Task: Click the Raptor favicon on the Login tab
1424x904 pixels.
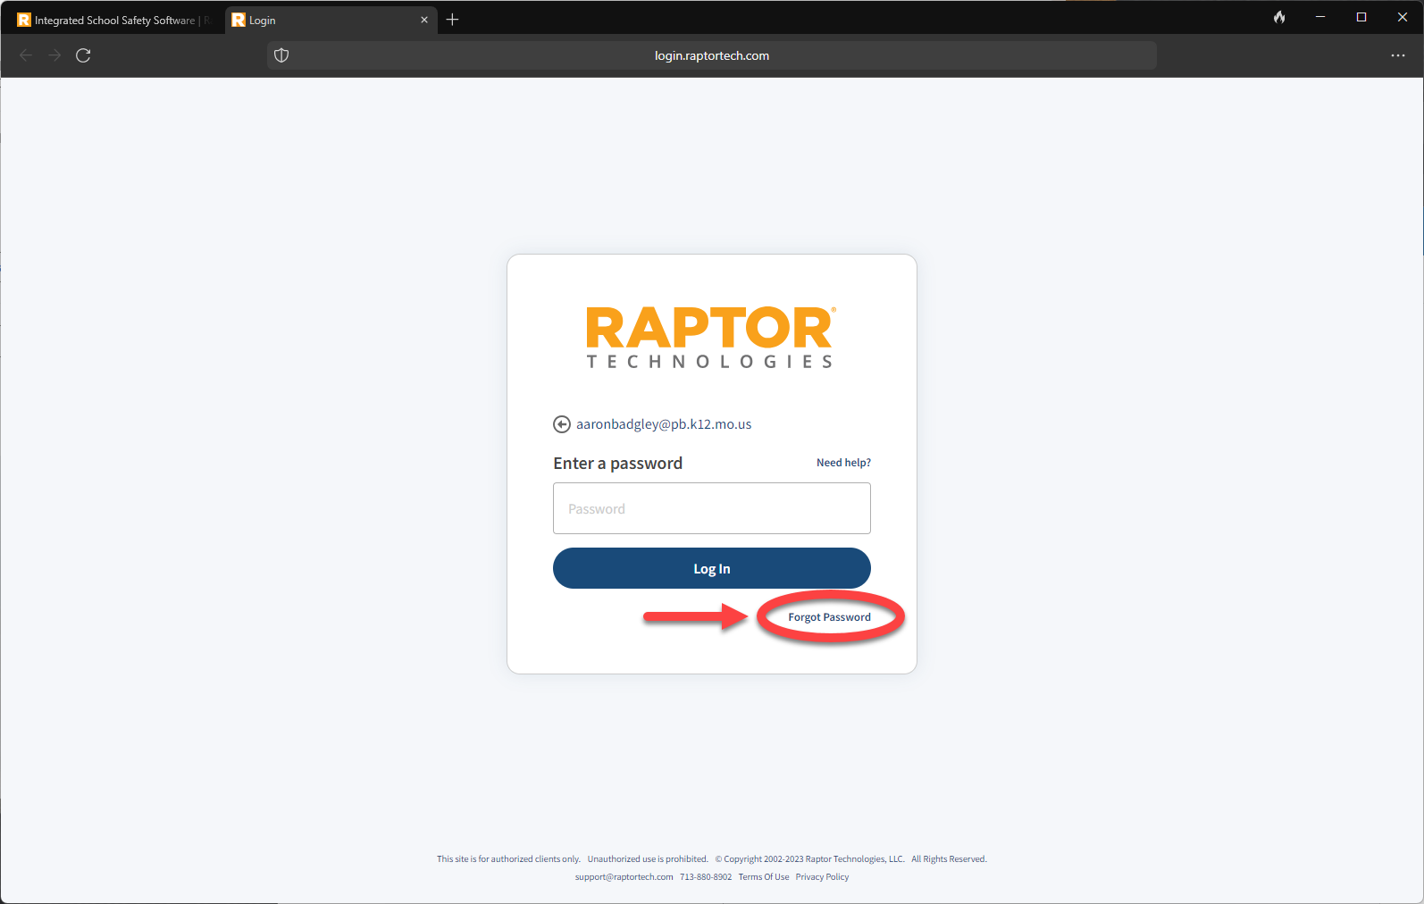Action: tap(239, 20)
